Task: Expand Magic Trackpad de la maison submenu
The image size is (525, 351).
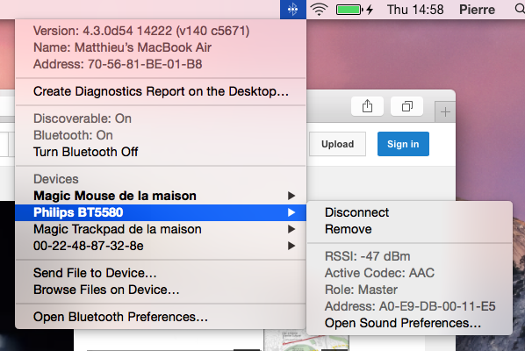Action: point(161,229)
